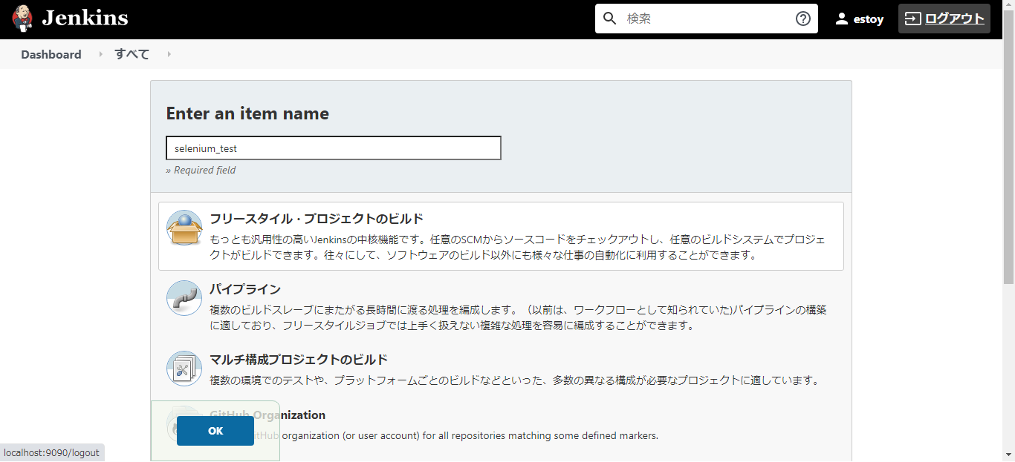Expand the Dashboard breadcrumb arrow

click(x=101, y=54)
